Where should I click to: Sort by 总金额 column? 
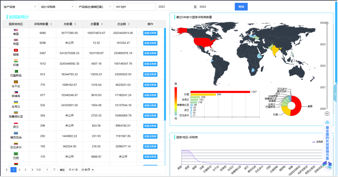(x=129, y=24)
